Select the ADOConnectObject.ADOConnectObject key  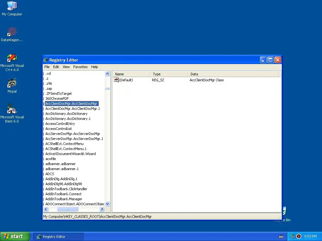(75, 204)
